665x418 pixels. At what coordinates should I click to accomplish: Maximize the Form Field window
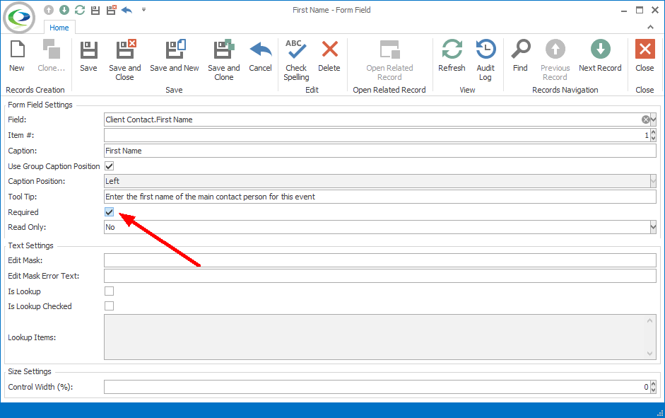click(x=640, y=10)
